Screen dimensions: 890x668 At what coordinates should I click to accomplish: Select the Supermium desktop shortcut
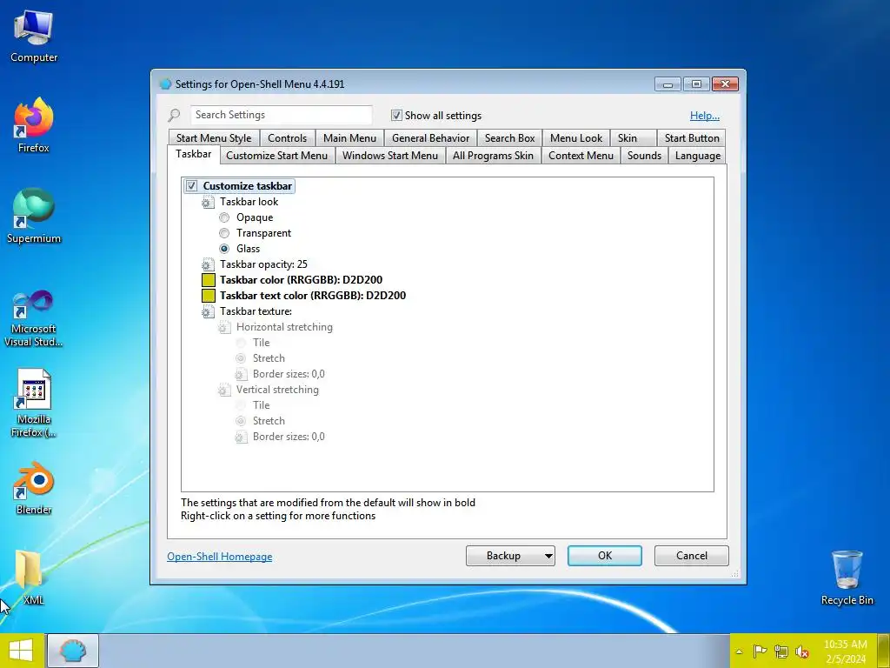click(34, 216)
